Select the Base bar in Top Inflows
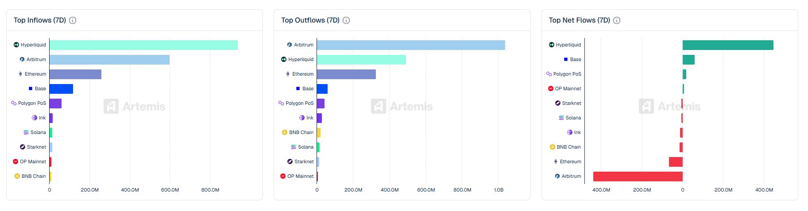808x211 pixels. tap(61, 89)
